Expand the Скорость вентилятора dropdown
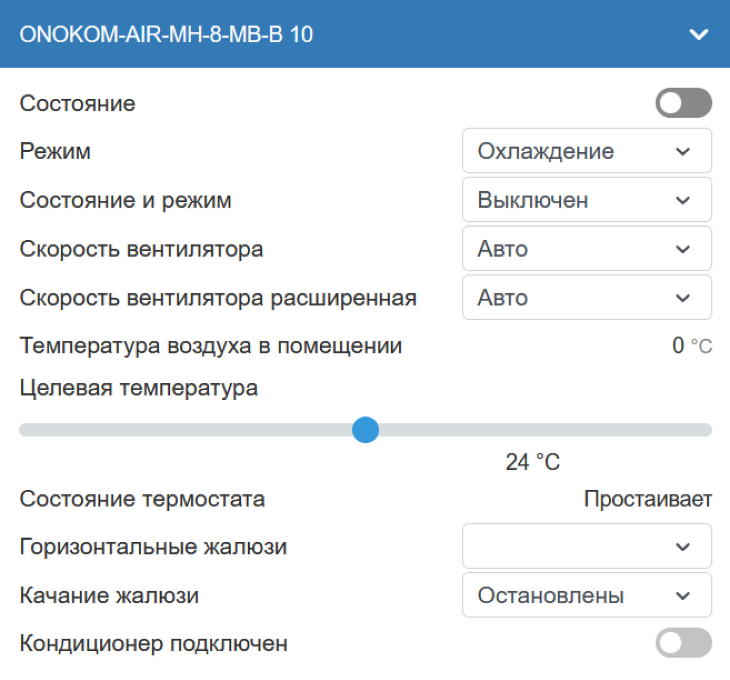Image resolution: width=730 pixels, height=680 pixels. coord(586,249)
